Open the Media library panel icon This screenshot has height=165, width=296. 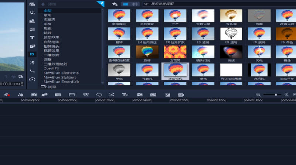tap(32, 4)
